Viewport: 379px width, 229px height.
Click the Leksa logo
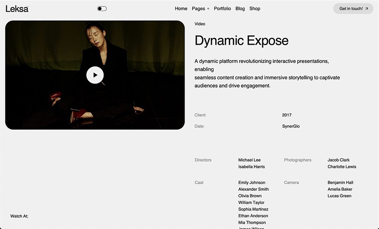click(17, 9)
